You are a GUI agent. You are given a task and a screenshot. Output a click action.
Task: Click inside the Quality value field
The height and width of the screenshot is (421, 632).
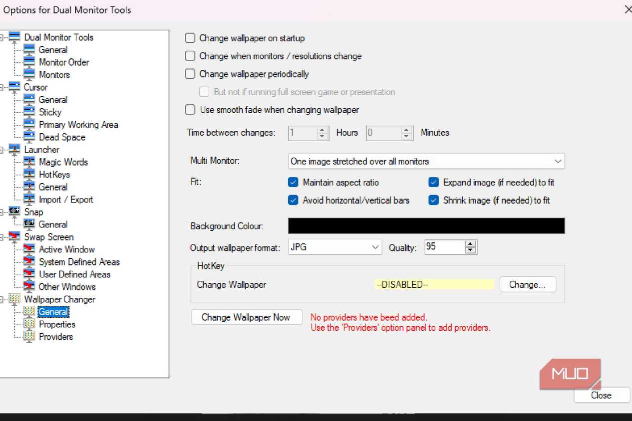(445, 247)
